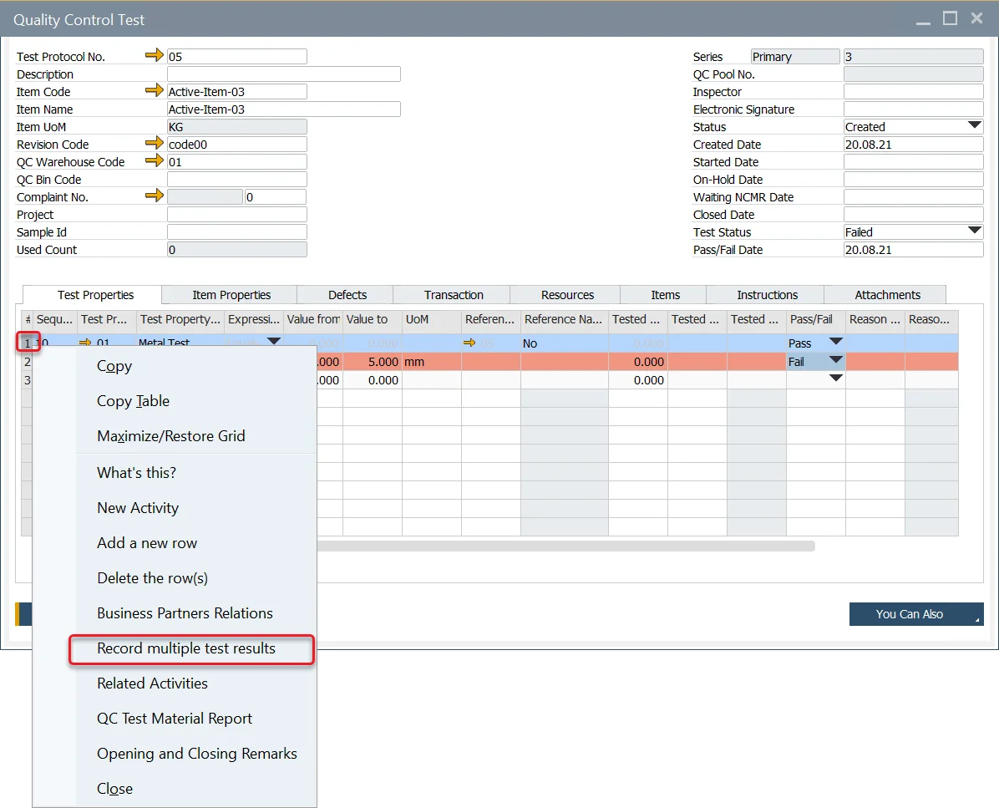Click the Inspector input field
999x808 pixels.
[x=913, y=92]
